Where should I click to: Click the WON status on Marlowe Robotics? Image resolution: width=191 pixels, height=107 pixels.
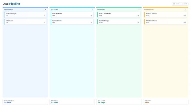184,16
